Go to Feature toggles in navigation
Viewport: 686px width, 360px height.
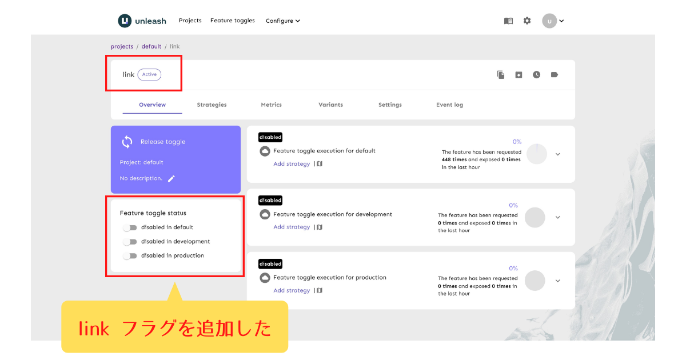click(233, 21)
